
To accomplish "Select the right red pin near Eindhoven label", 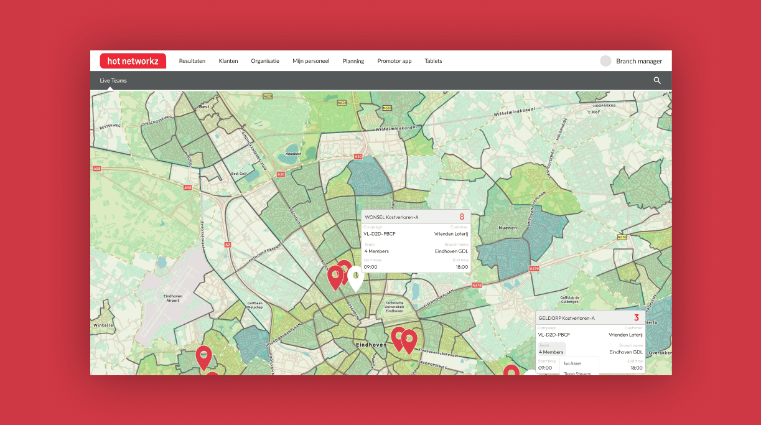I will (409, 342).
